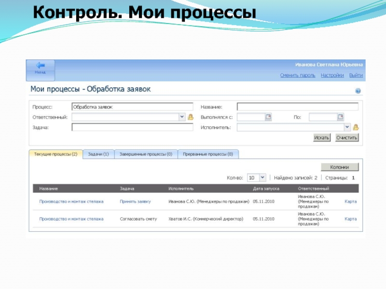This screenshot has width=386, height=289.
Task: Click into the Название input field
Action: (297, 107)
